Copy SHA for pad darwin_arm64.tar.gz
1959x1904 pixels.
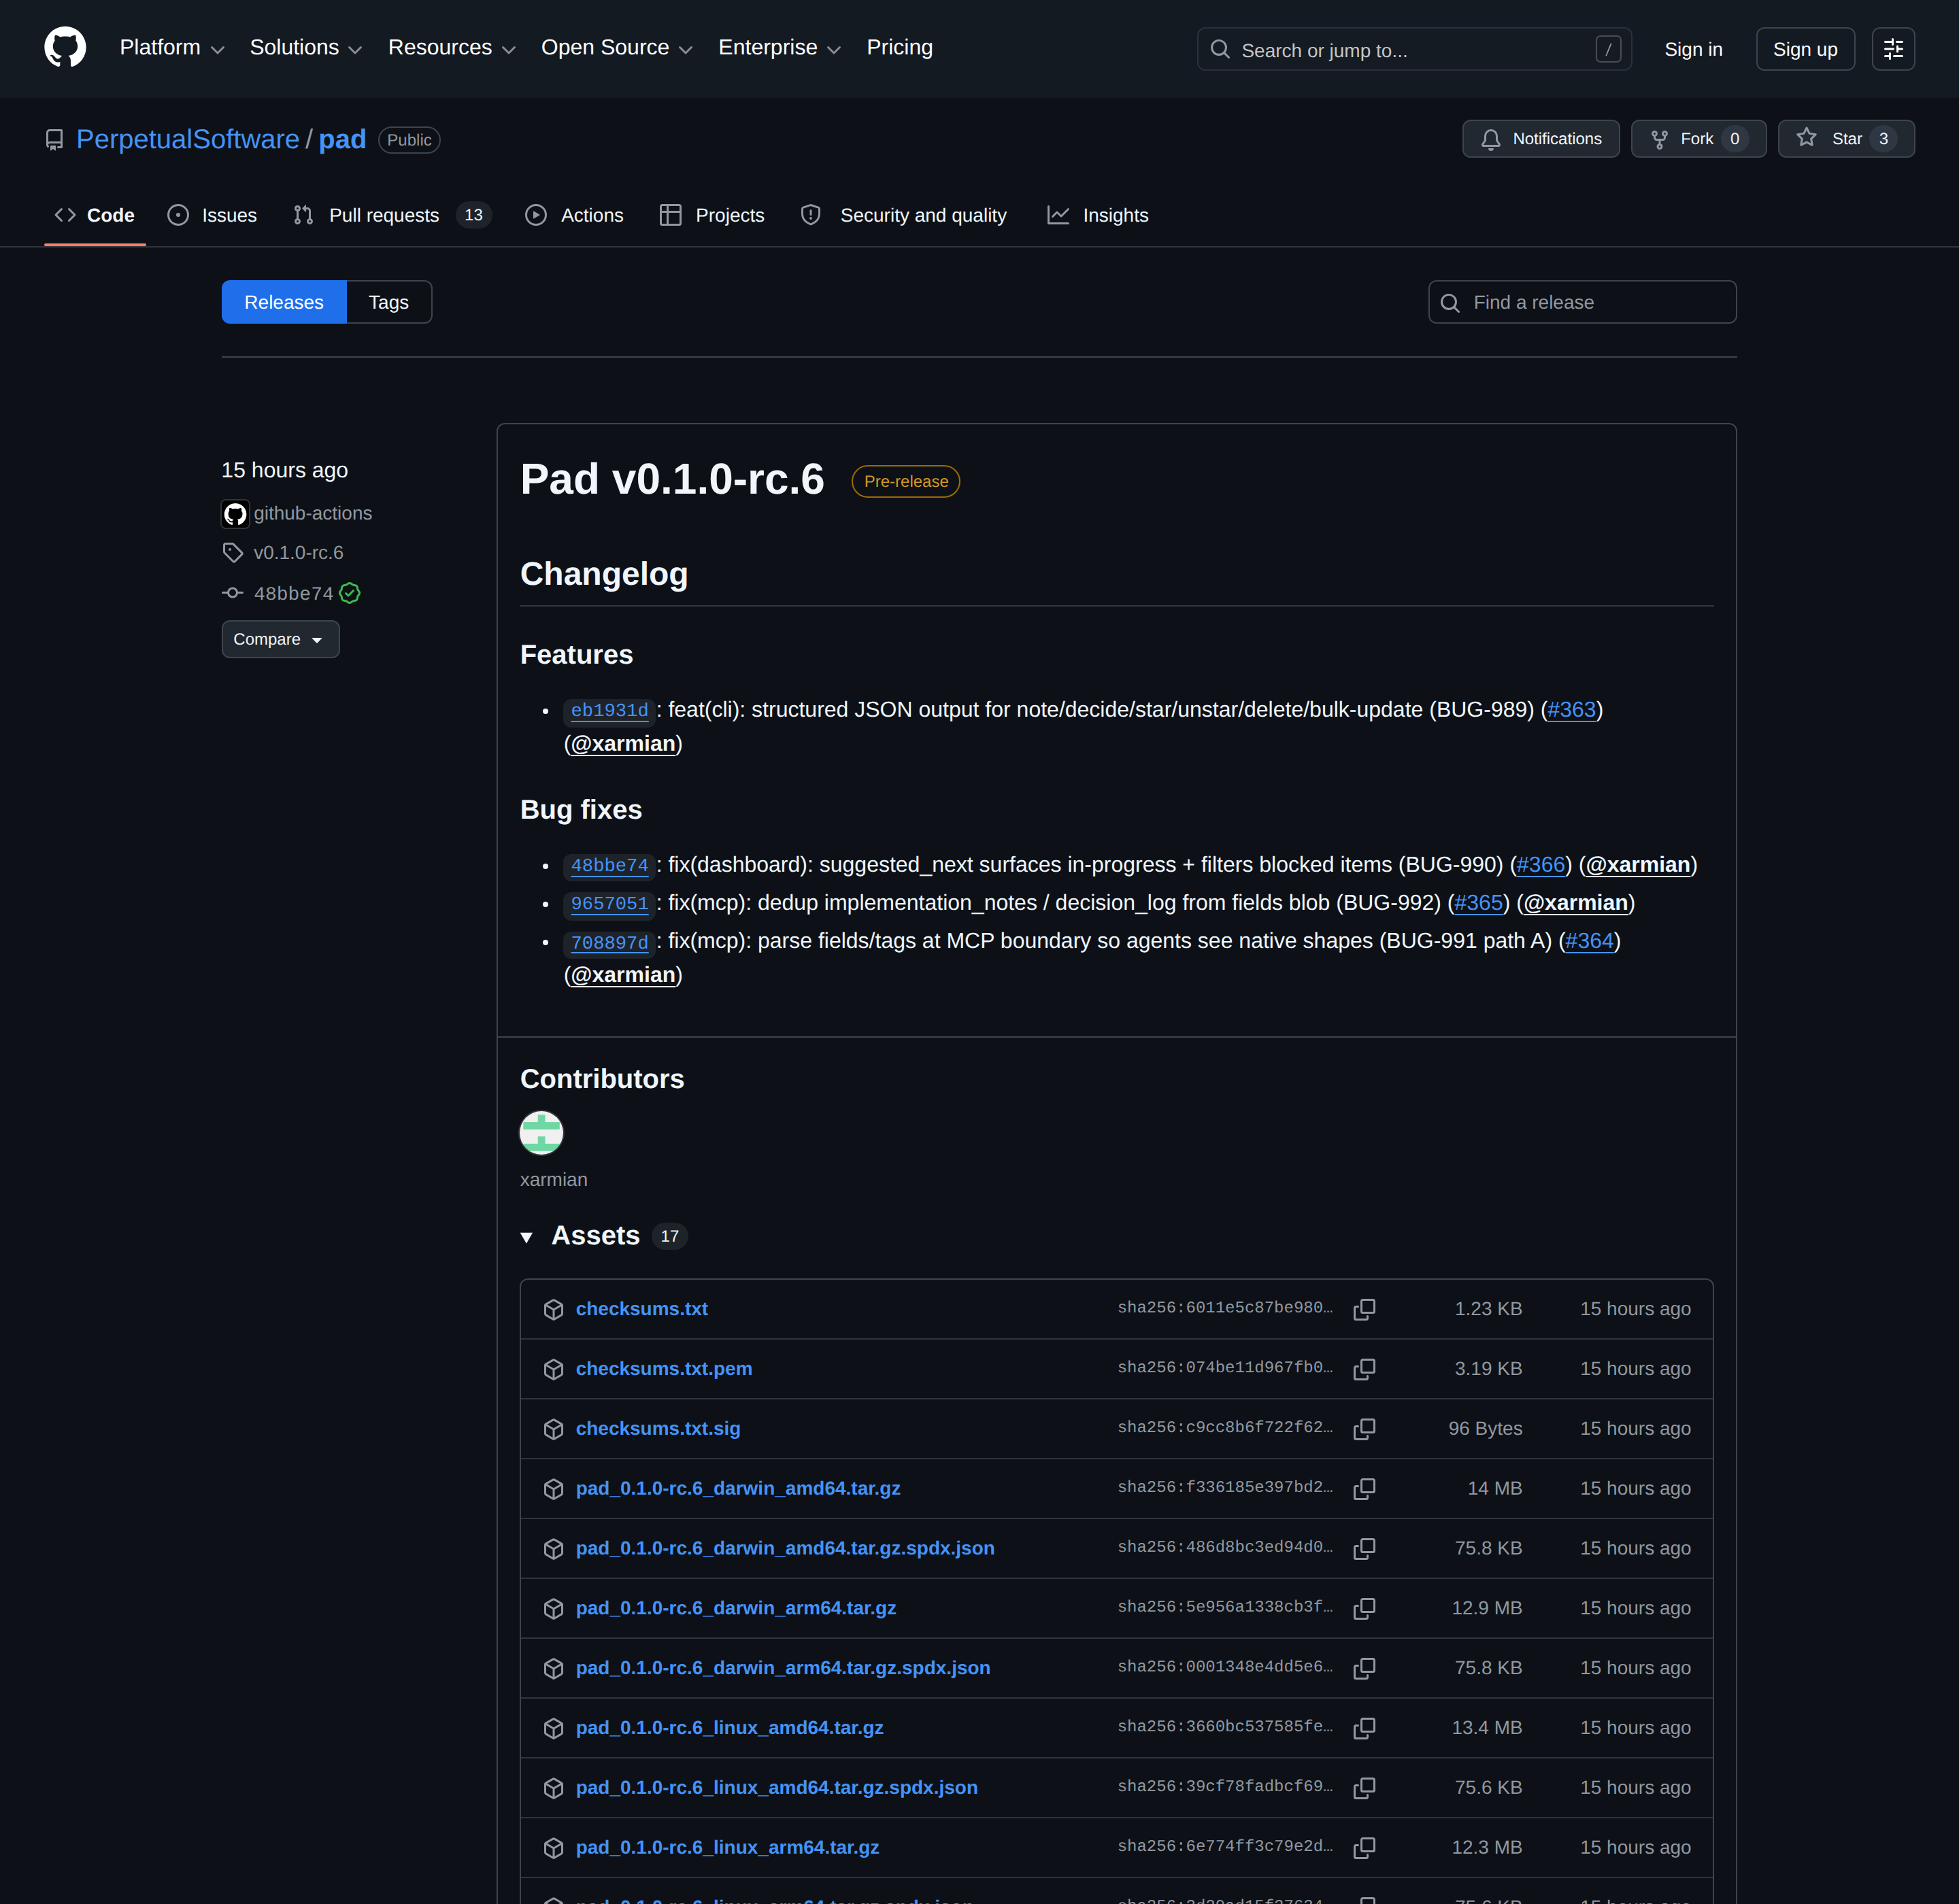coord(1364,1608)
